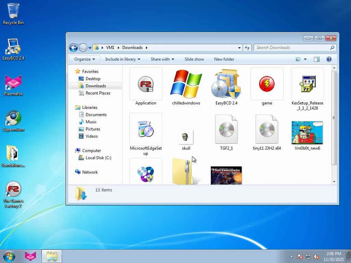The image size is (351, 263).
Task: Click VM1 in the address bar
Action: 110,48
